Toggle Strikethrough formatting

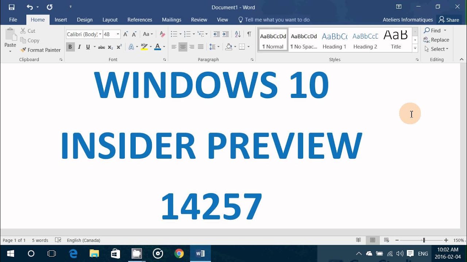pyautogui.click(x=101, y=47)
